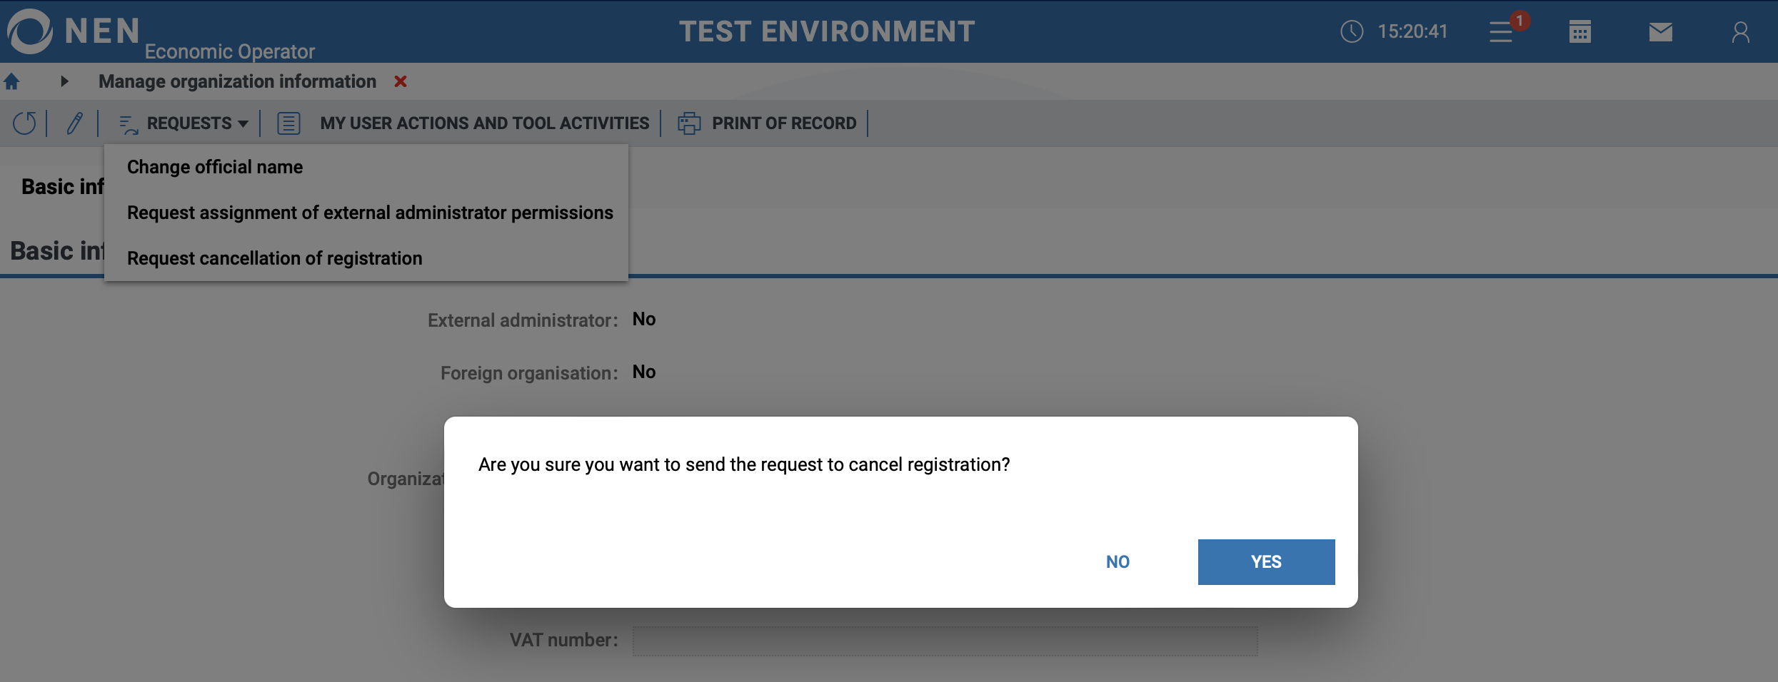The width and height of the screenshot is (1778, 682).
Task: Click the VAT number input field
Action: pyautogui.click(x=944, y=641)
